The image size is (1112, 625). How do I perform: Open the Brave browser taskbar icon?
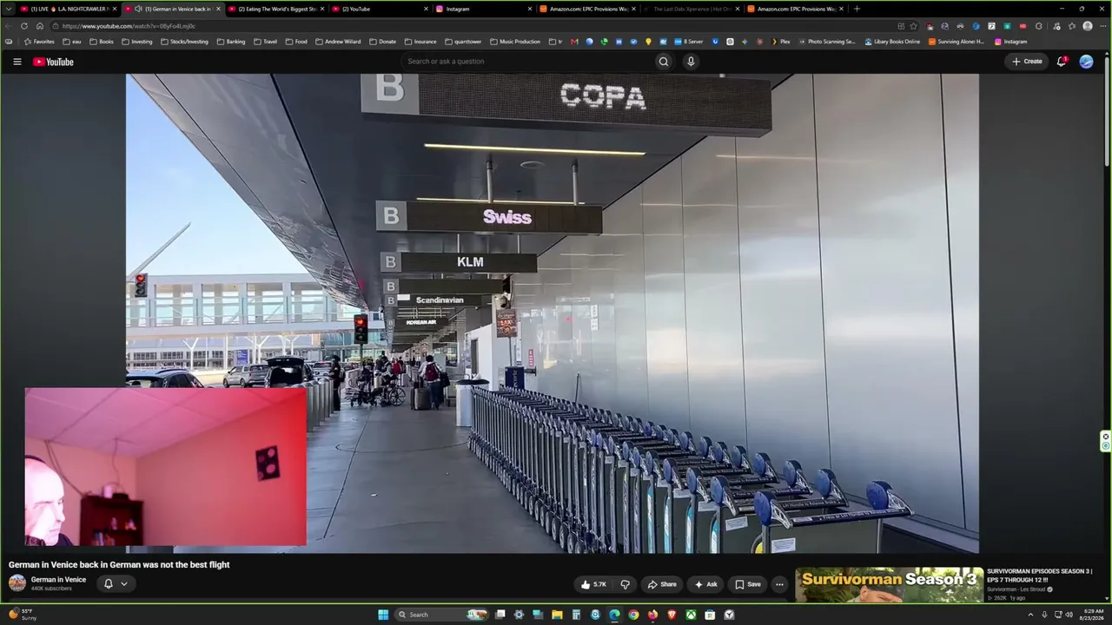[x=672, y=615]
